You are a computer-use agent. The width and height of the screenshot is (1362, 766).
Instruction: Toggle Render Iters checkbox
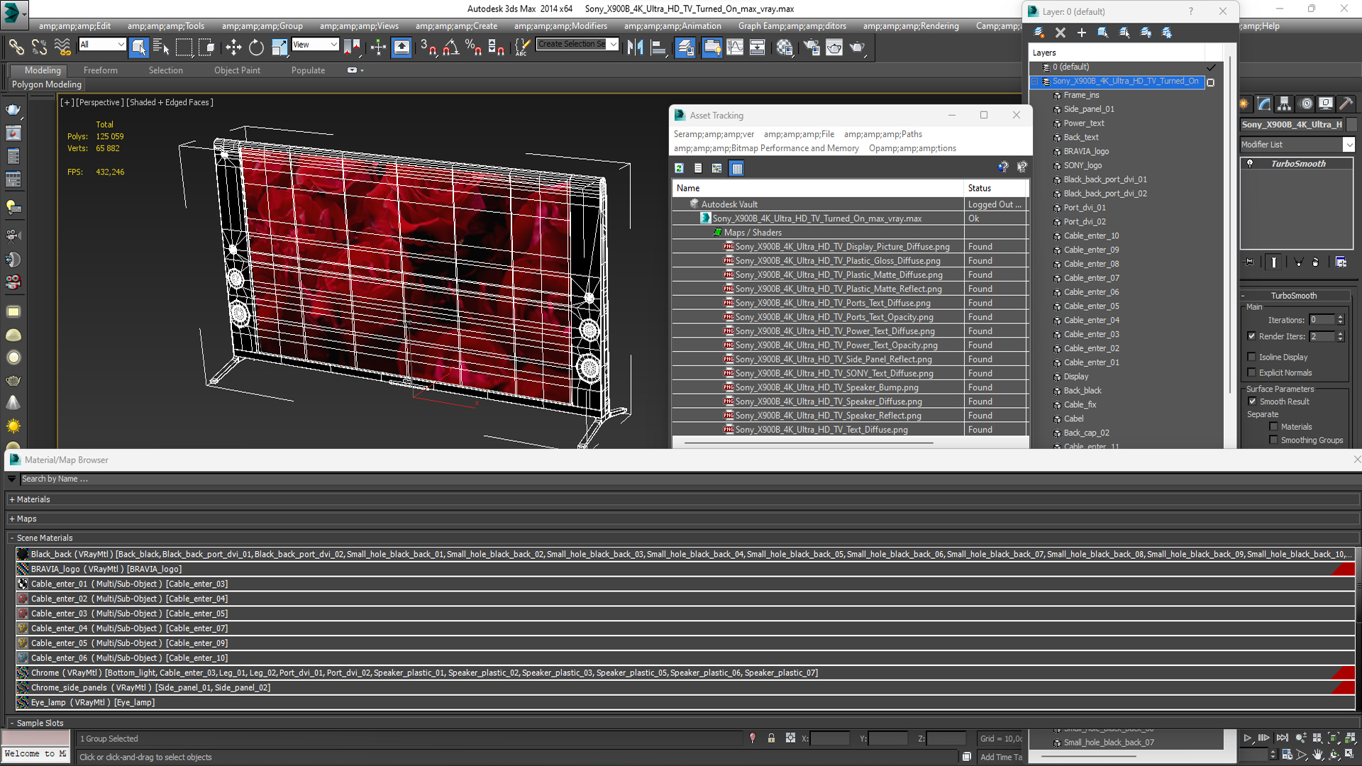(1251, 336)
